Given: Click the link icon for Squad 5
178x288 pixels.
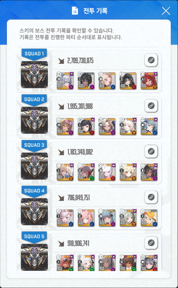Looking at the screenshot, I should click(151, 243).
